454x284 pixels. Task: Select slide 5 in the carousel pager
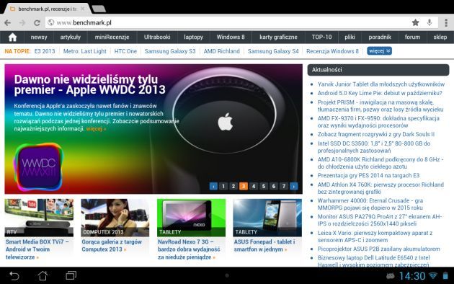[264, 186]
